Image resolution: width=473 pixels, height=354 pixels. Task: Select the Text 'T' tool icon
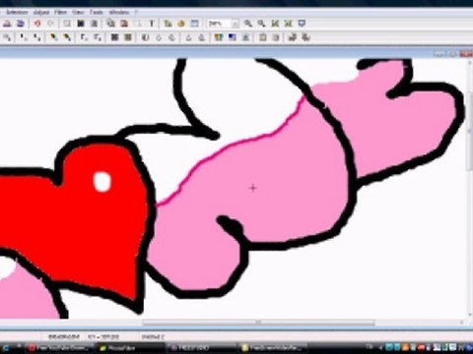[x=152, y=24]
